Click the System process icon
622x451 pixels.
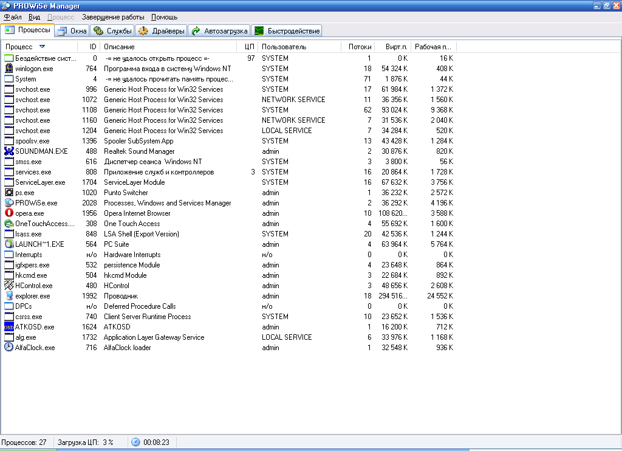(9, 78)
